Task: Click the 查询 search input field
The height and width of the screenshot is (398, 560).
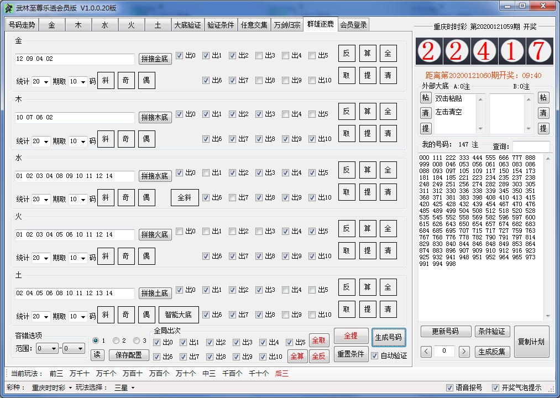Action: point(531,146)
